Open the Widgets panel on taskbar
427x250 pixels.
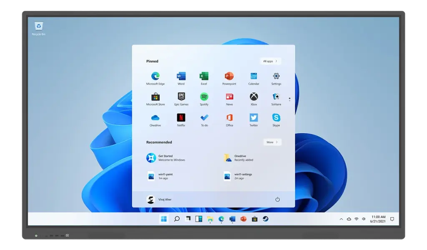coord(199,219)
